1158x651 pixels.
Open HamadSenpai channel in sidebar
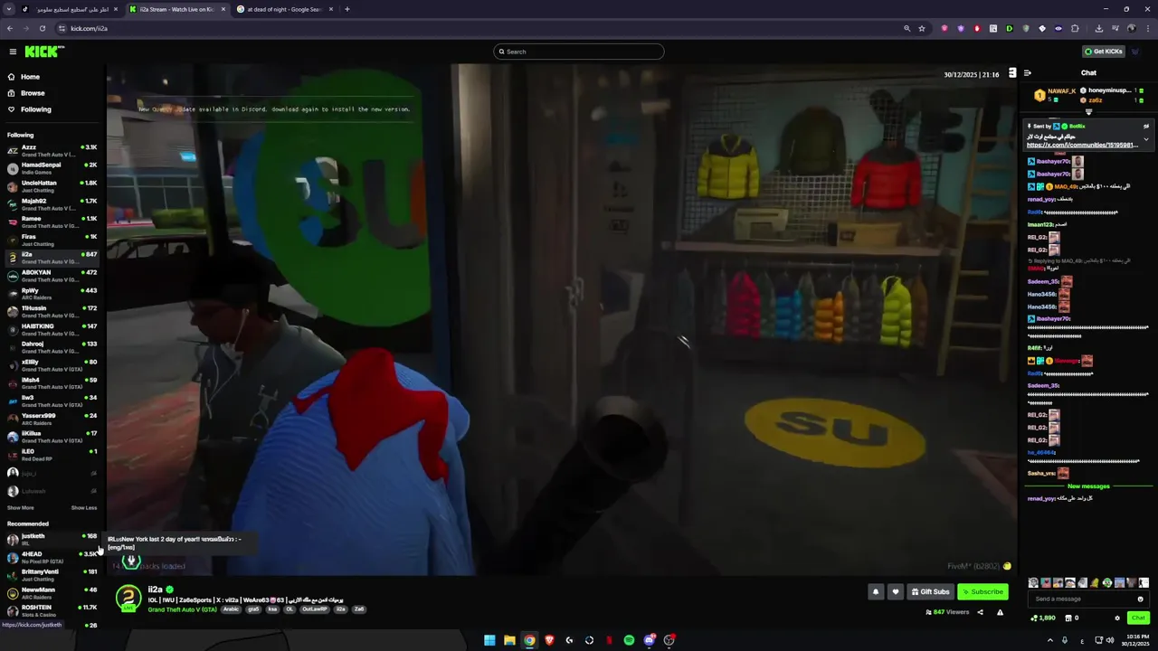[52, 168]
